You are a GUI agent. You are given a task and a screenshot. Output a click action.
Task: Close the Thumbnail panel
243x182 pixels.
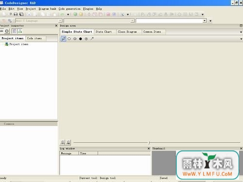[241, 149]
